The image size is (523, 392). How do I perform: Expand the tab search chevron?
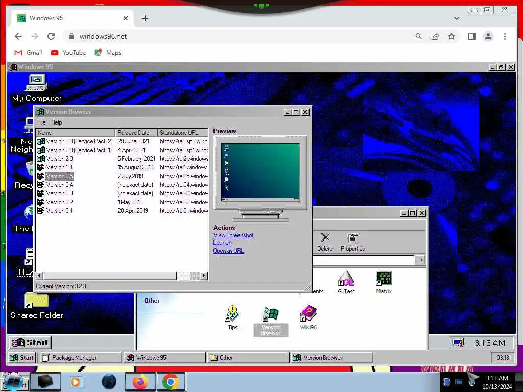456,18
